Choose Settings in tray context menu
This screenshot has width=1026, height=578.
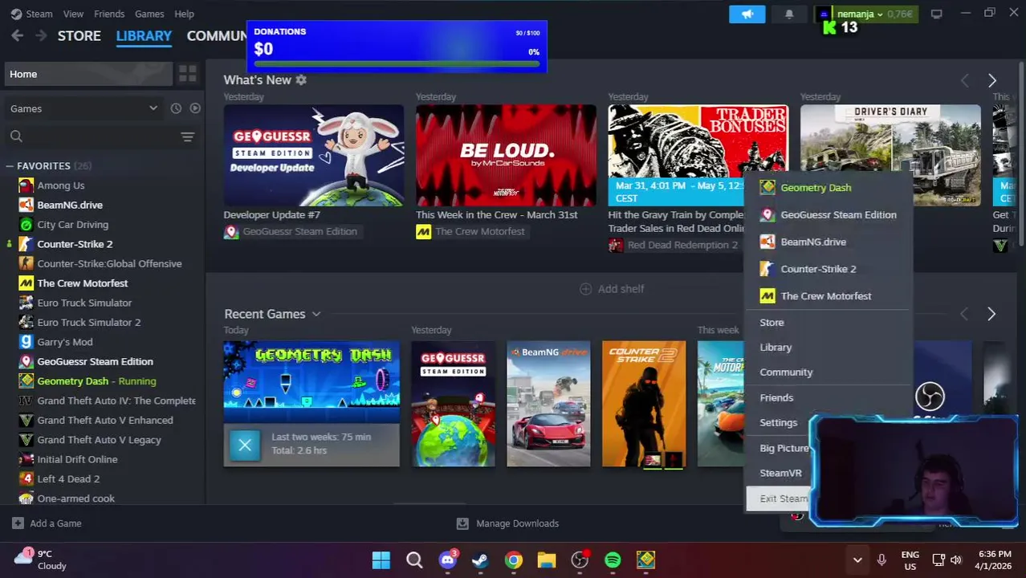779,423
